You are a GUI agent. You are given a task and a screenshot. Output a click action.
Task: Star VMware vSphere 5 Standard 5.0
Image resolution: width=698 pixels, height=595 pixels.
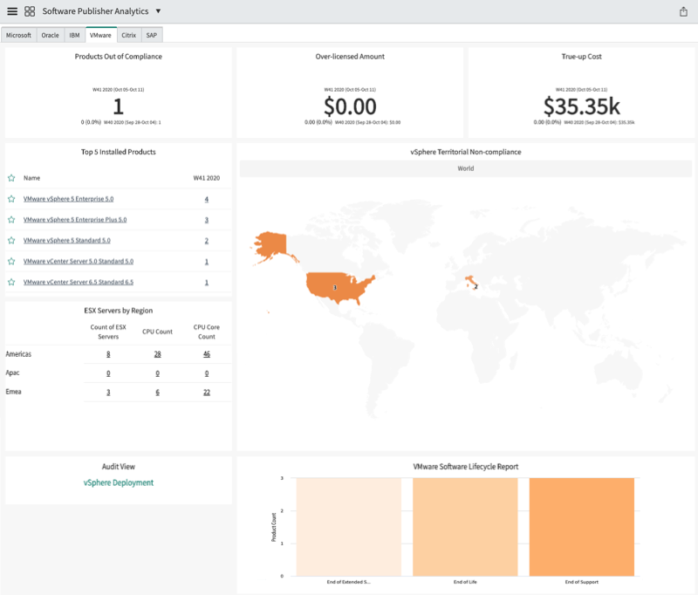11,240
